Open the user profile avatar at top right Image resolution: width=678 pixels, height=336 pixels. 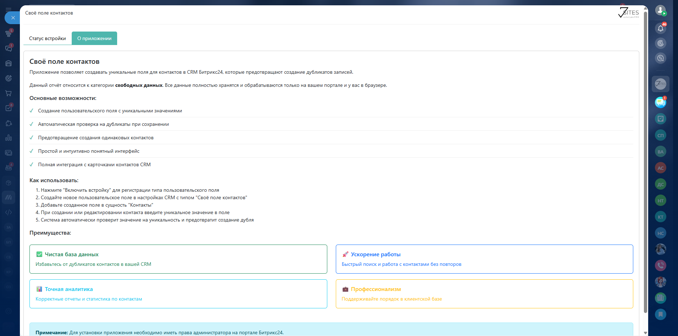click(661, 10)
